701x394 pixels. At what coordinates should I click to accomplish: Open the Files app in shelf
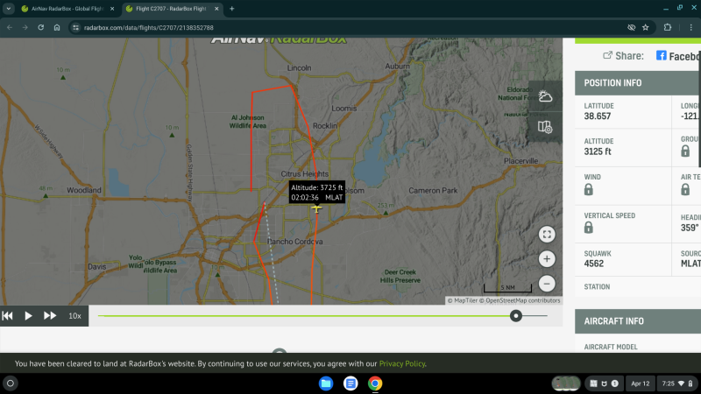pos(326,383)
